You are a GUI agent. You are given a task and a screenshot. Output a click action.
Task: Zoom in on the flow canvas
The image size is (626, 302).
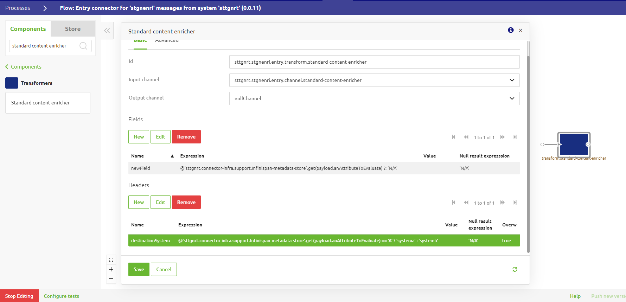pyautogui.click(x=111, y=269)
